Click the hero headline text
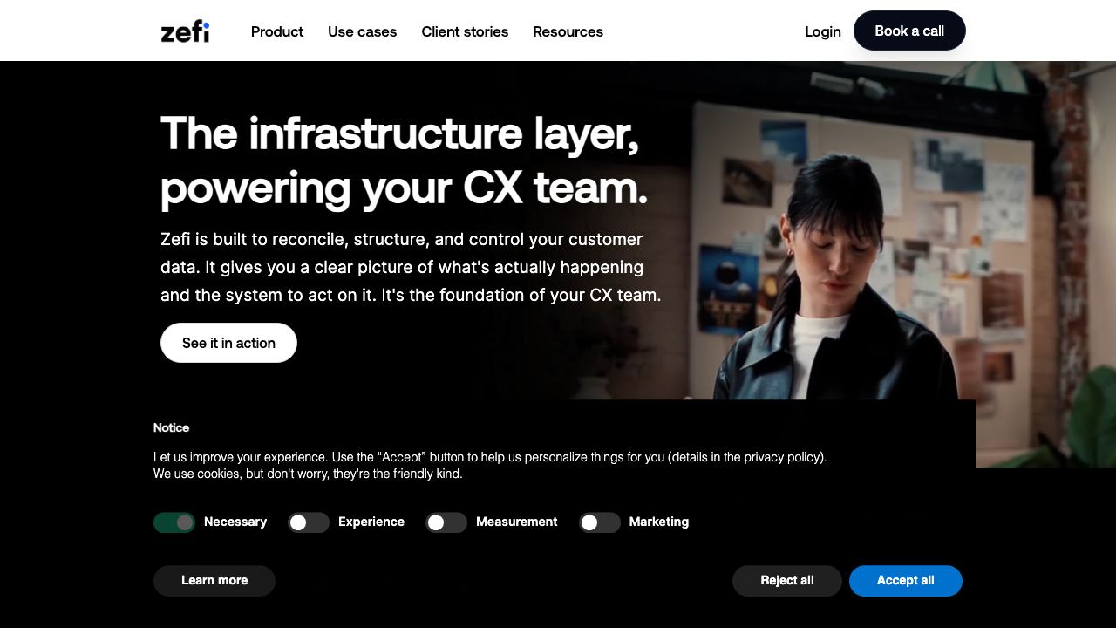Viewport: 1116px width, 628px height. coord(405,160)
